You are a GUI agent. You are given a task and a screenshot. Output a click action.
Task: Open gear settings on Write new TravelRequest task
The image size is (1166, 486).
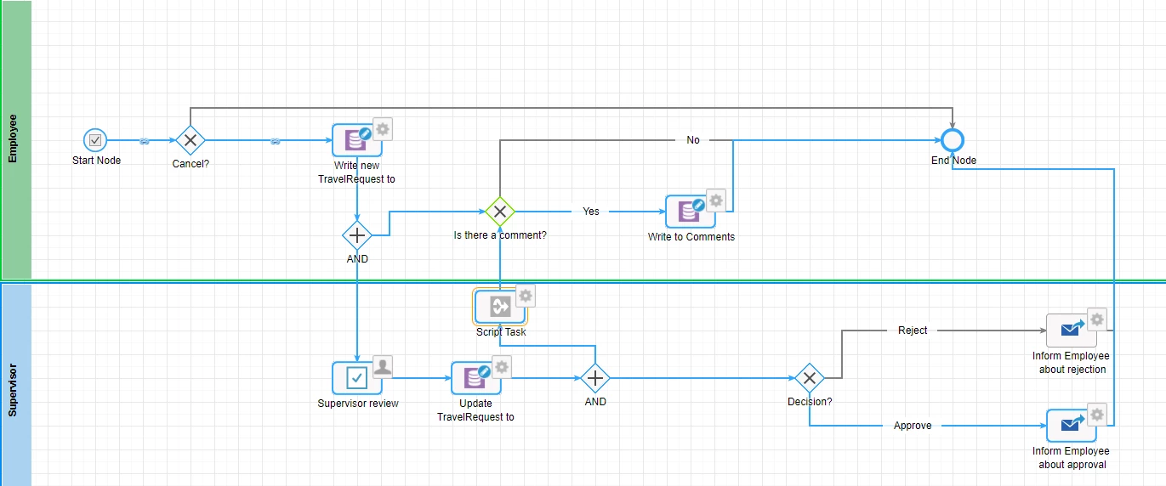[x=383, y=128]
